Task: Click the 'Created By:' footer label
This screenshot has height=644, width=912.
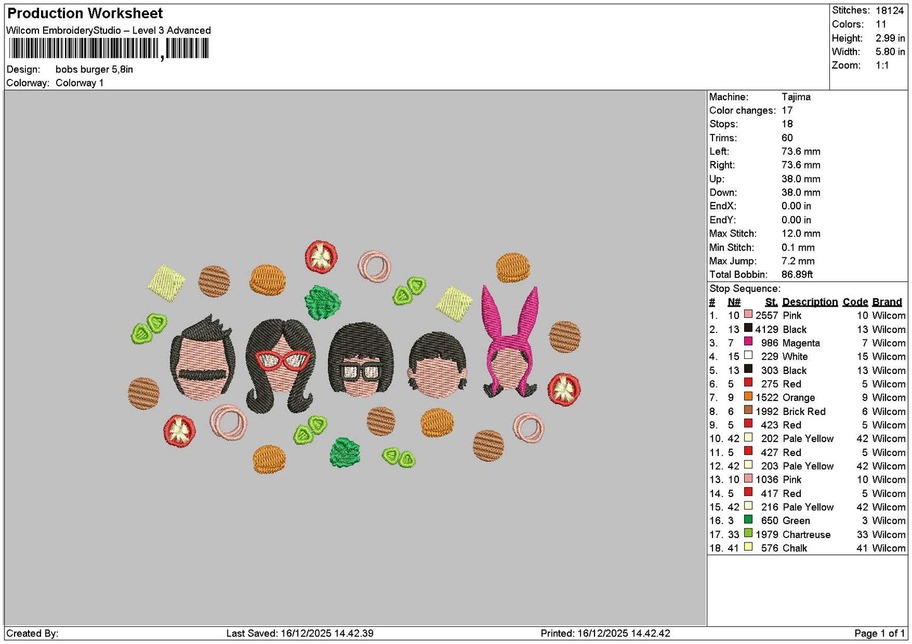Action: point(32,633)
